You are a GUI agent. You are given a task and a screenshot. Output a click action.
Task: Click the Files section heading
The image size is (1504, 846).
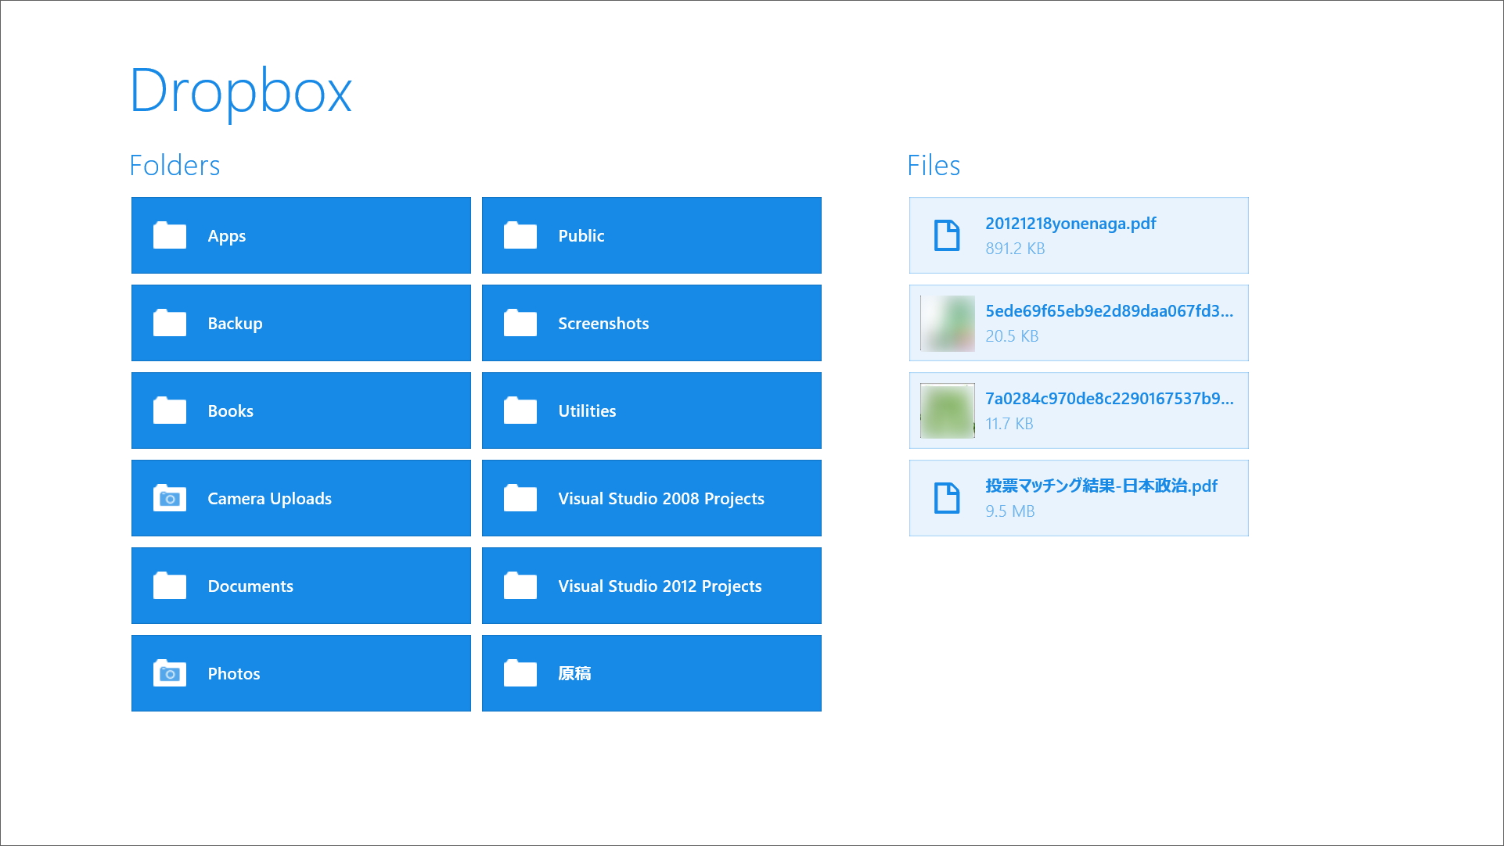(x=934, y=164)
